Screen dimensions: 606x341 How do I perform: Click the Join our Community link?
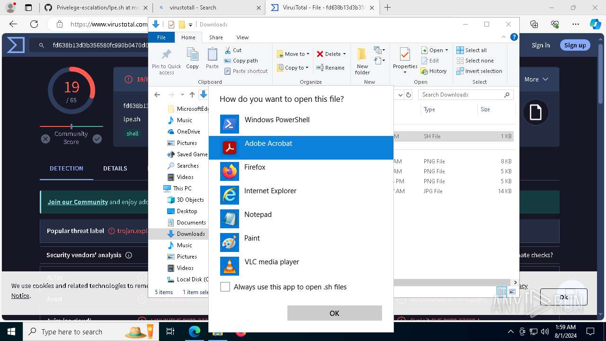click(x=78, y=202)
